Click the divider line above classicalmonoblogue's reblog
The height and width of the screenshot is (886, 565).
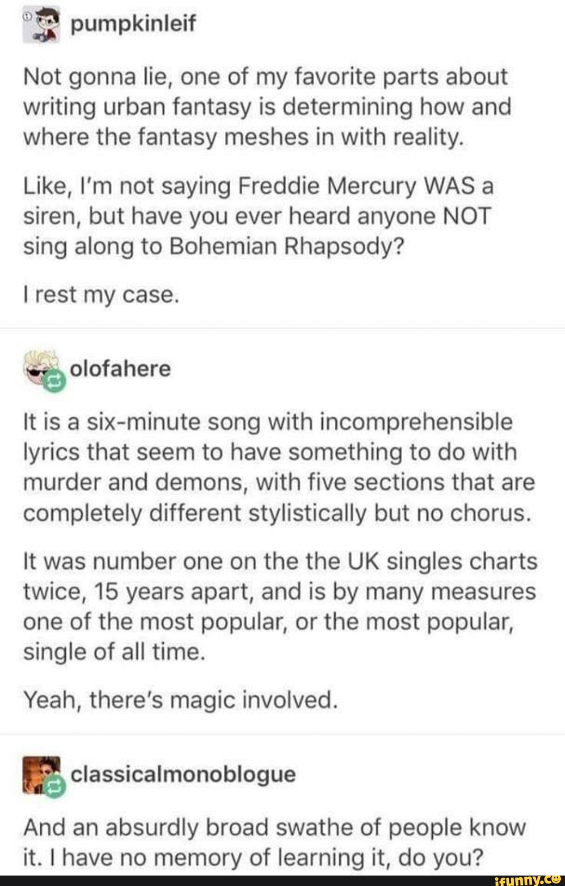[282, 733]
